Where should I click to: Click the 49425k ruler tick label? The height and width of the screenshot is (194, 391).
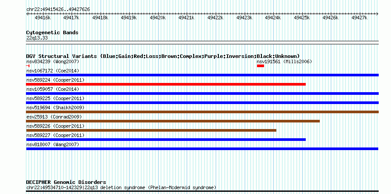(302, 18)
